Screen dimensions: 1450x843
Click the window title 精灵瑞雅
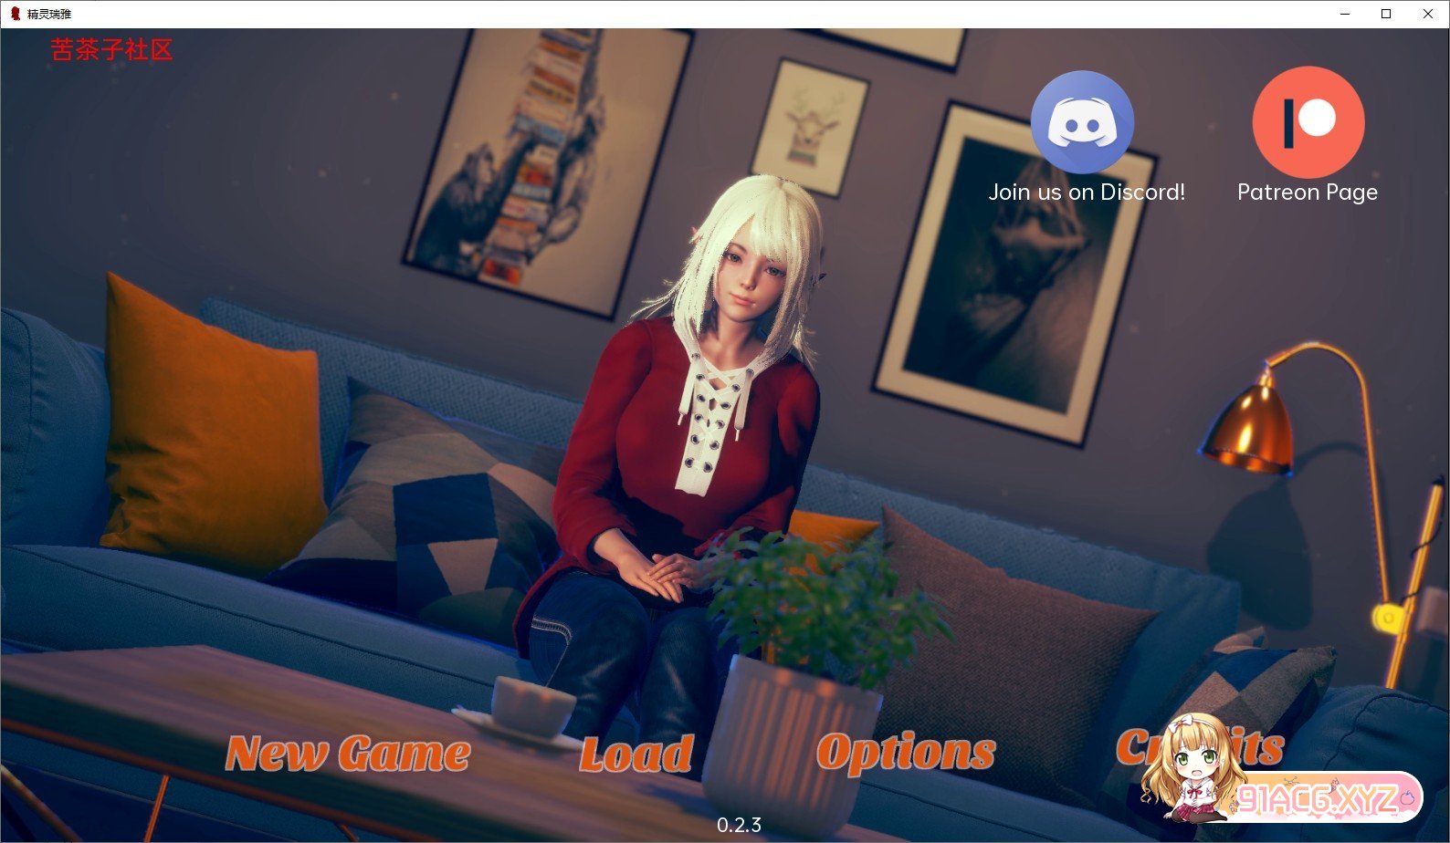[x=49, y=14]
